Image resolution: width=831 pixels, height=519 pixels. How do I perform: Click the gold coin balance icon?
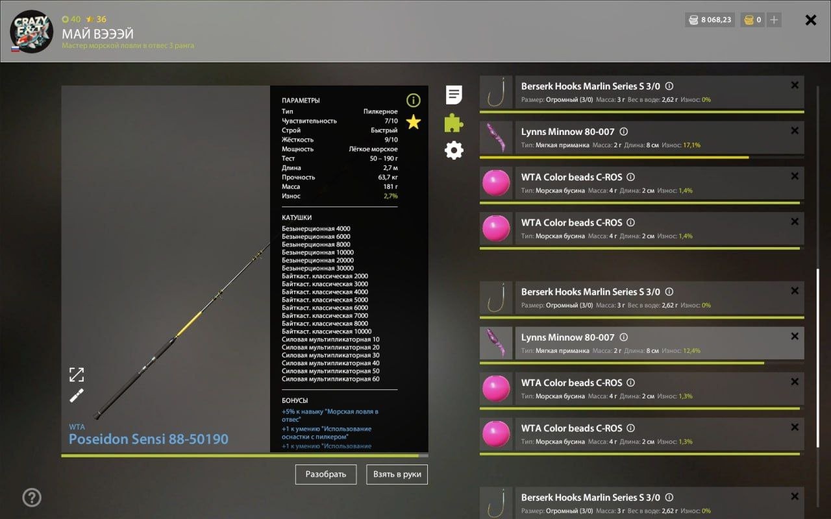point(749,20)
